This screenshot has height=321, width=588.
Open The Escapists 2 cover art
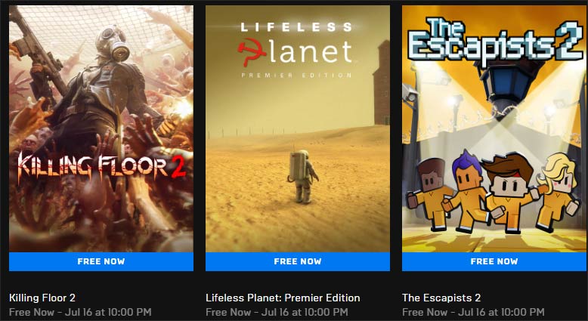click(494, 128)
